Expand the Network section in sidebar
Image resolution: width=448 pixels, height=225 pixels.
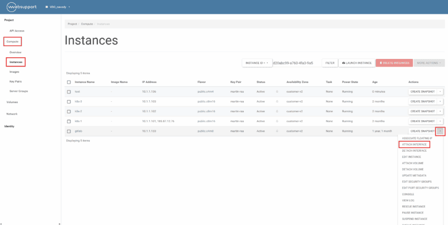[x=12, y=114]
